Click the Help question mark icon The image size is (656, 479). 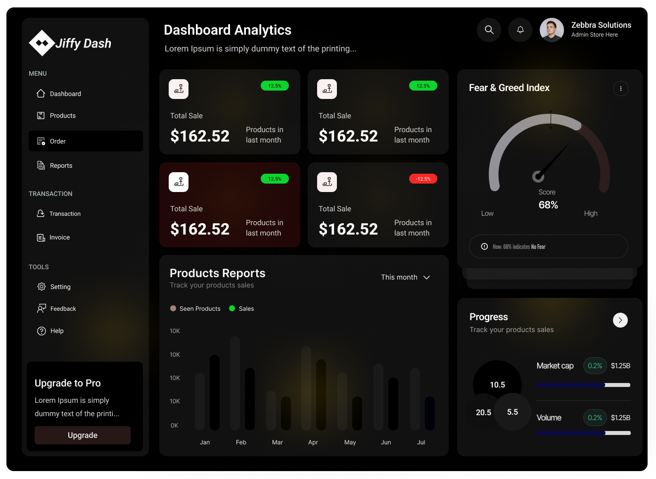pos(42,331)
